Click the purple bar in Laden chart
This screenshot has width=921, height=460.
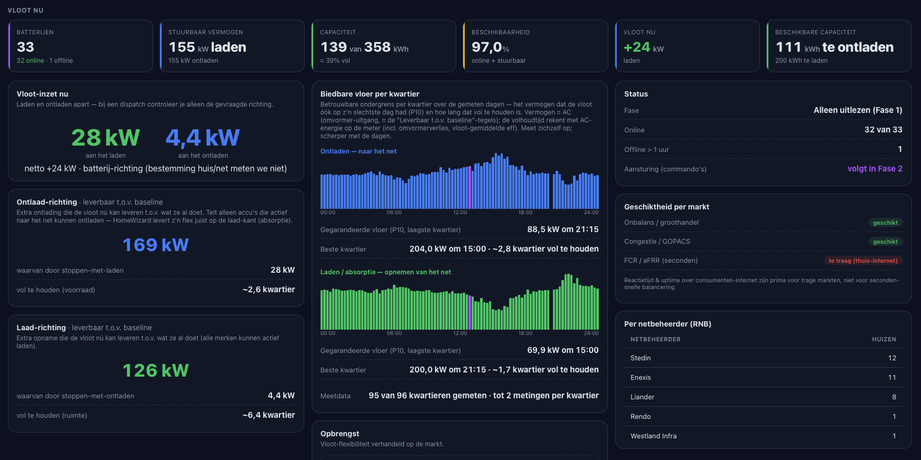click(x=469, y=313)
